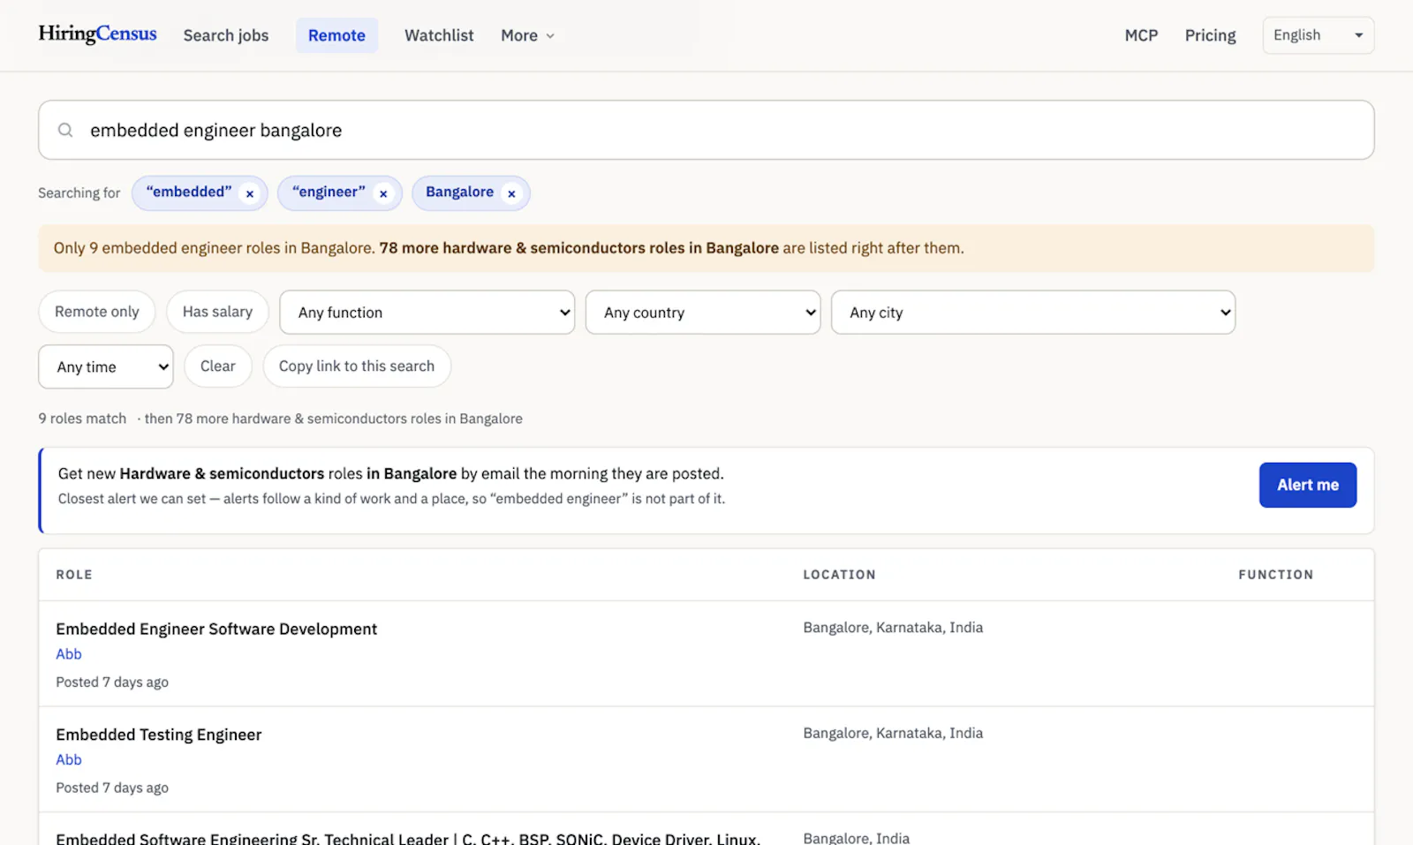Click the Clear filters button
Viewport: 1413px width, 845px height.
click(218, 366)
